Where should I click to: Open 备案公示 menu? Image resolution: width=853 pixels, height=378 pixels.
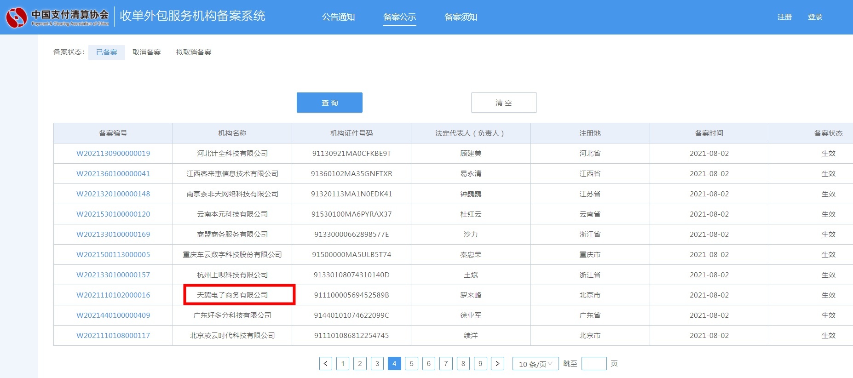400,17
